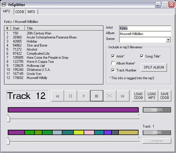Viewport: 176px width, 153px height.
Task: Toggle the Track Number checkbox
Action: 113,70
